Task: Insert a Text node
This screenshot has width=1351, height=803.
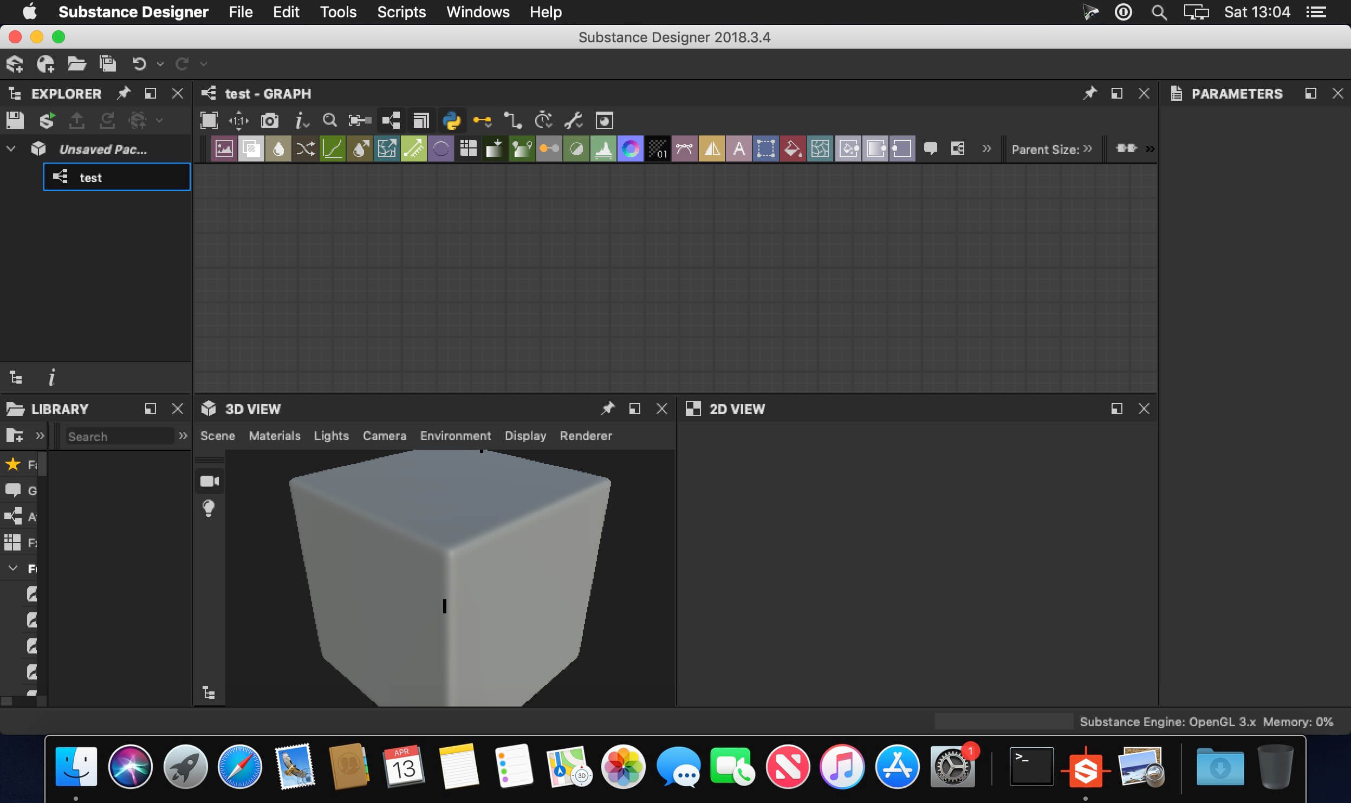Action: coord(739,148)
